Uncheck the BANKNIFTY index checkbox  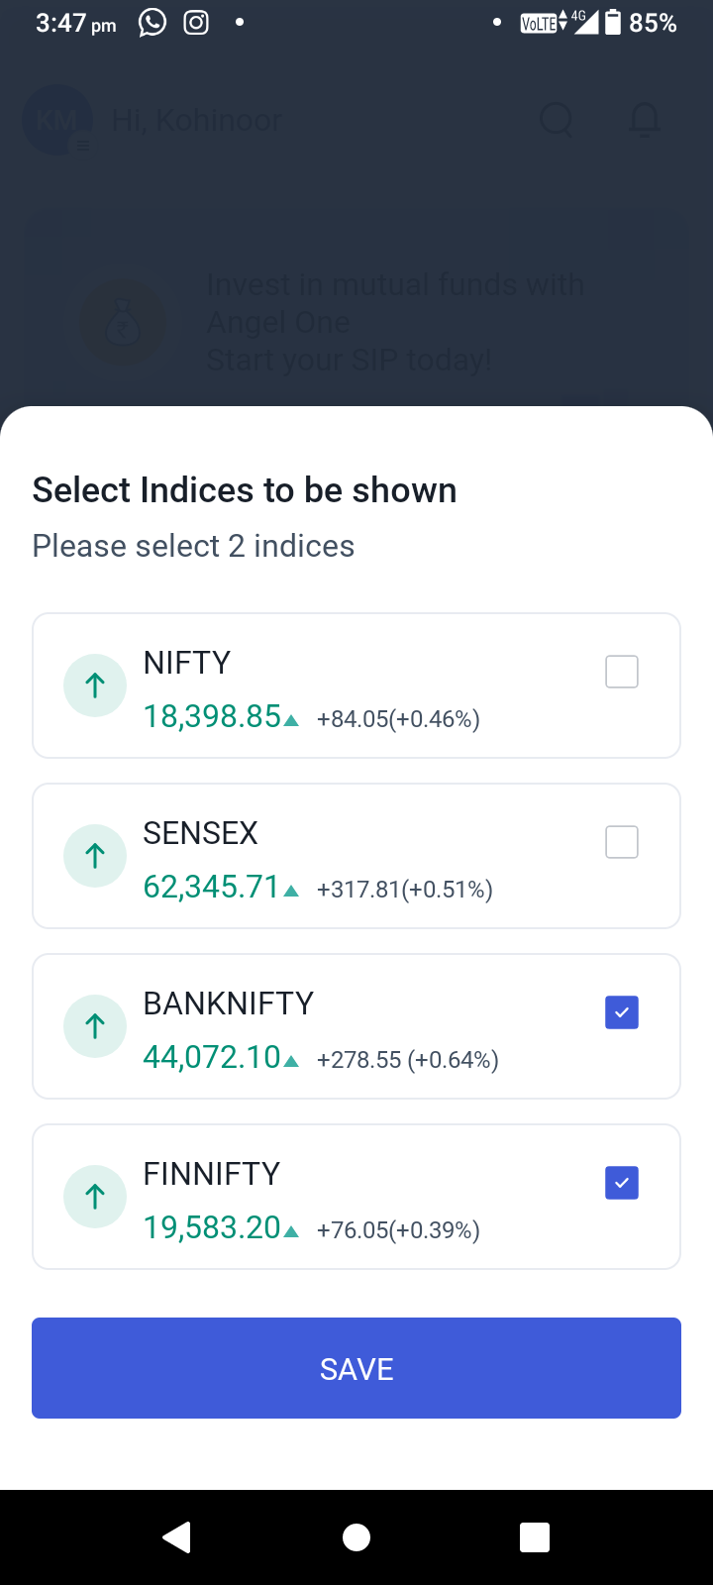(x=622, y=1012)
